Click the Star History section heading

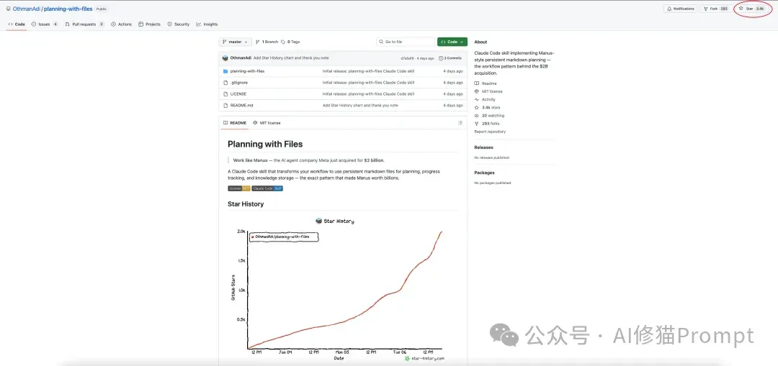246,204
